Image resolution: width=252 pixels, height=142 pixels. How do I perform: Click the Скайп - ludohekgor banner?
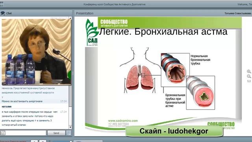(174, 131)
